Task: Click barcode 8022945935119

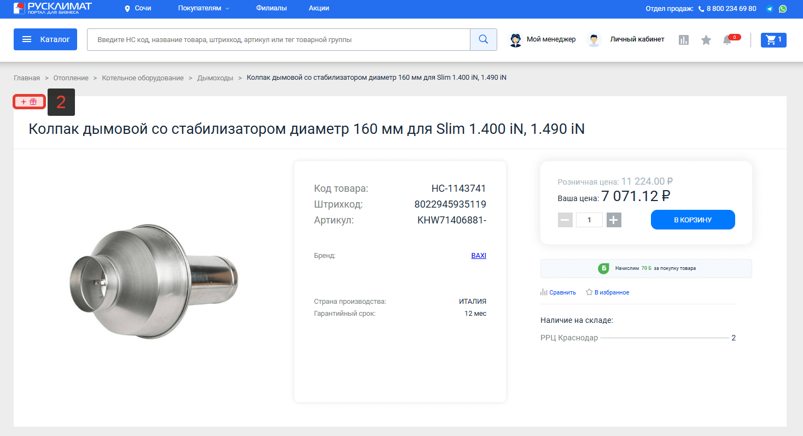Action: click(450, 204)
